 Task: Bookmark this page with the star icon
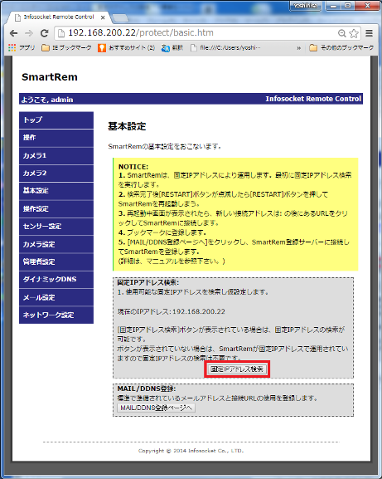coord(354,33)
